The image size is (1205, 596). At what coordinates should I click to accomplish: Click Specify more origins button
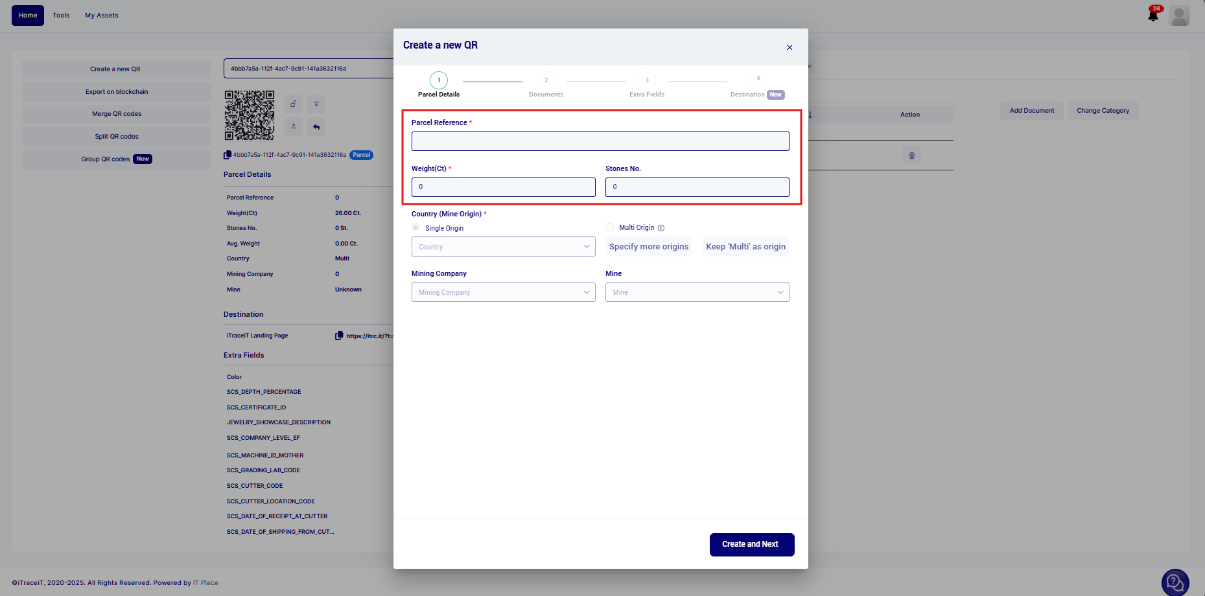point(649,247)
